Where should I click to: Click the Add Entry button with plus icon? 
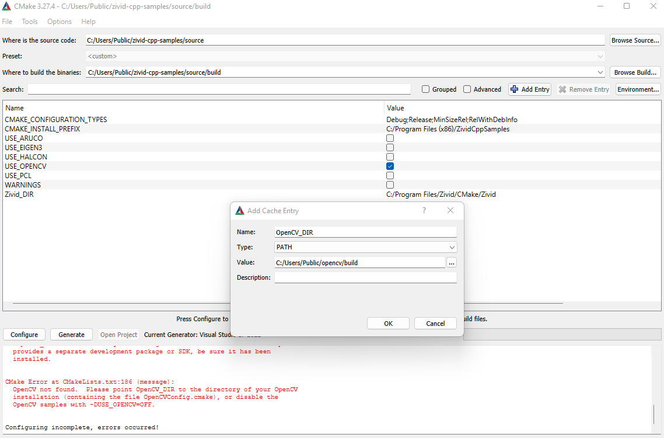(x=530, y=89)
